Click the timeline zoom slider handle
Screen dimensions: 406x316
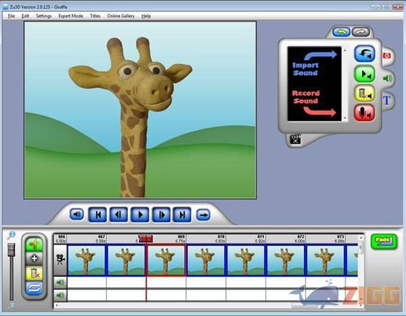(x=11, y=250)
